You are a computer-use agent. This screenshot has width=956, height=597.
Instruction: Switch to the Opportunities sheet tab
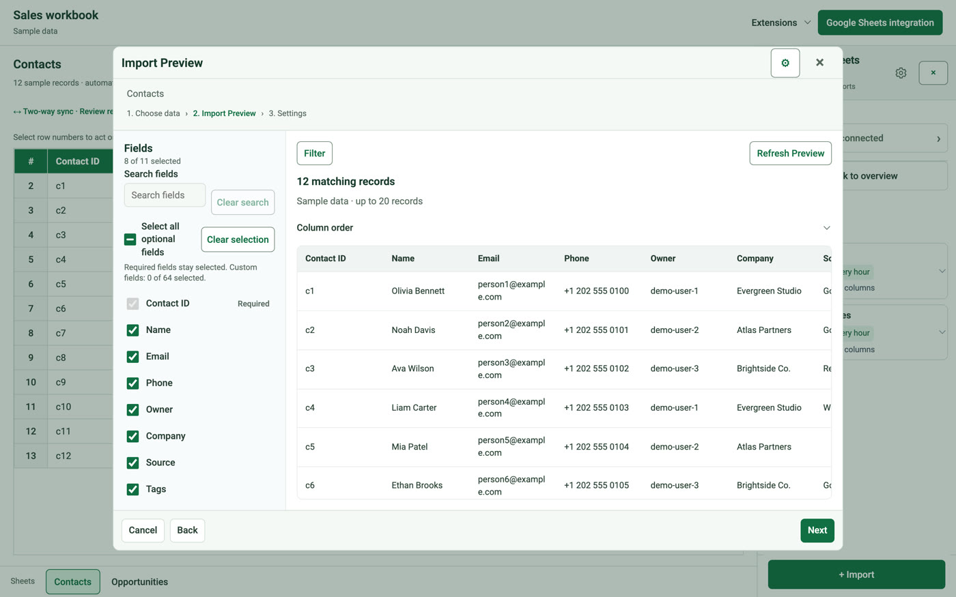140,582
